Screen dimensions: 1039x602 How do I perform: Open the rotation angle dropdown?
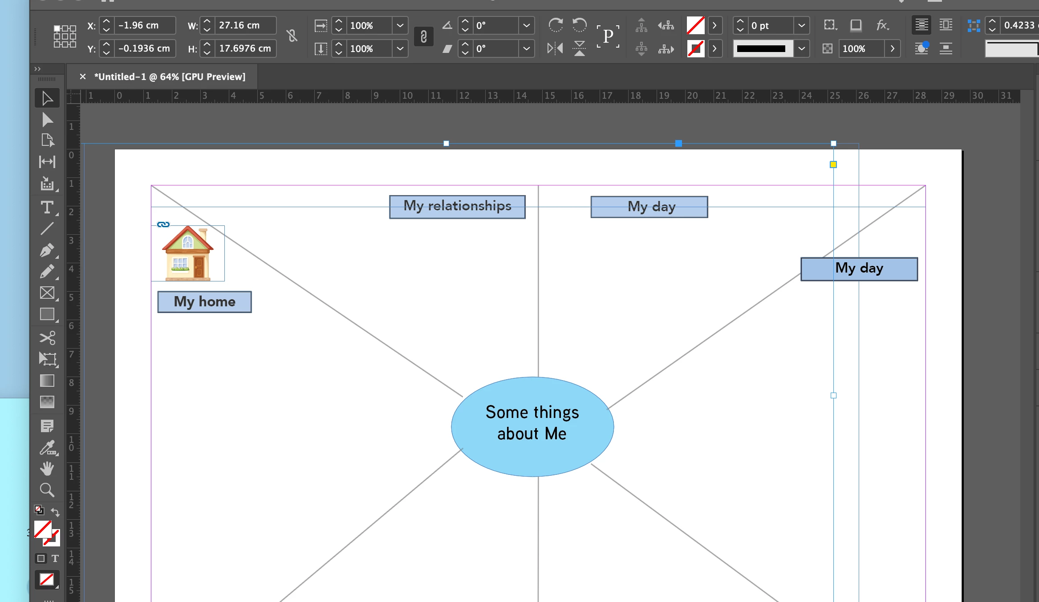point(526,25)
